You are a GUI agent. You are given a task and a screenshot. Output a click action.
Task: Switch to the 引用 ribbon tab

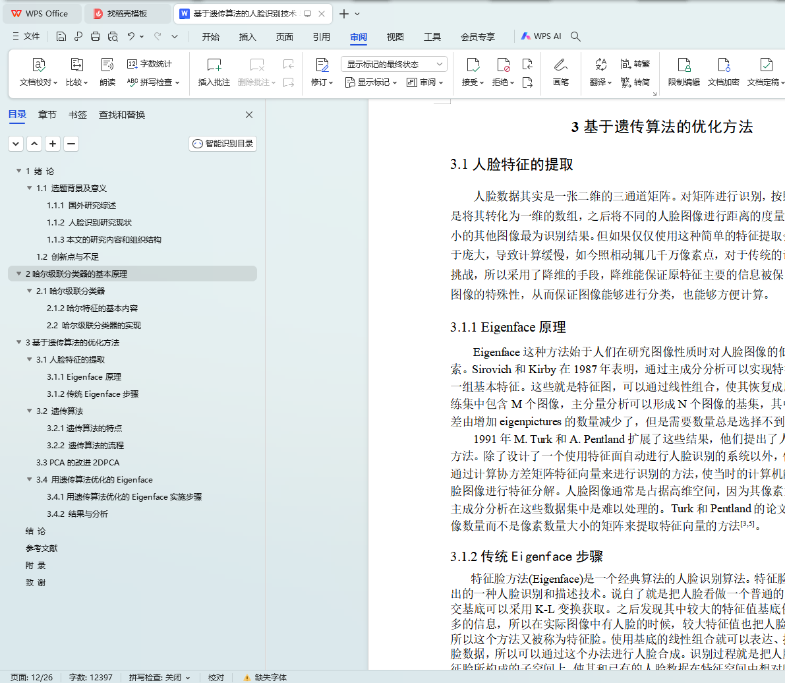[x=322, y=36]
